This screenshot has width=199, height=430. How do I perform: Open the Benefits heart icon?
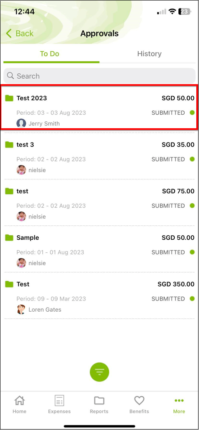tap(139, 401)
